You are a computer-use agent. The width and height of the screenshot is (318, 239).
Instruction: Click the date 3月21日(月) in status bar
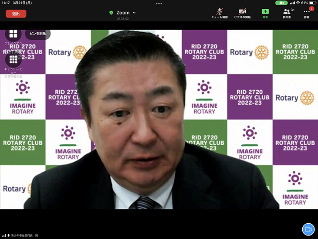point(22,3)
